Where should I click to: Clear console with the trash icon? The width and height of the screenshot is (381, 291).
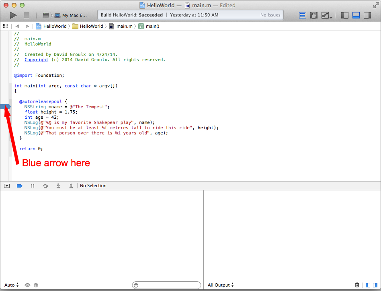tap(357, 285)
